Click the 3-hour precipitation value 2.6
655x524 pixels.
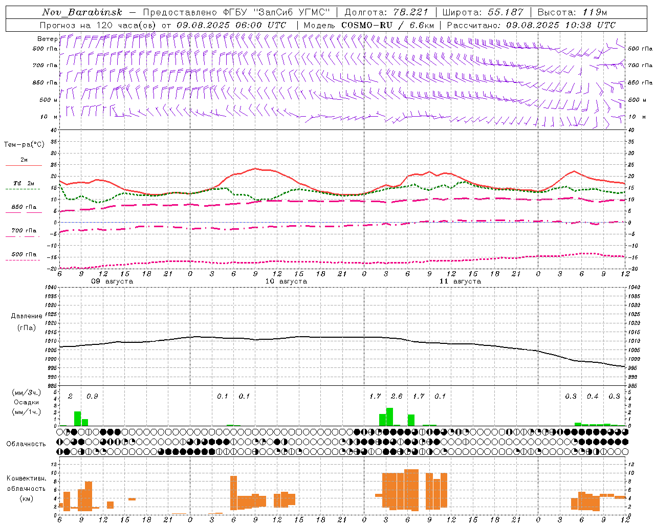tap(397, 396)
